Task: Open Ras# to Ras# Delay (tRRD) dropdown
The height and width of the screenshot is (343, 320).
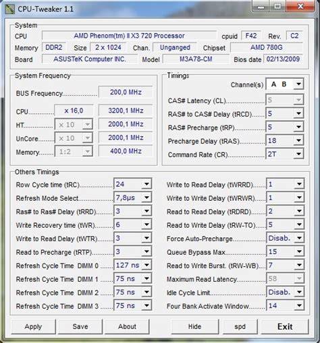Action: [x=133, y=211]
